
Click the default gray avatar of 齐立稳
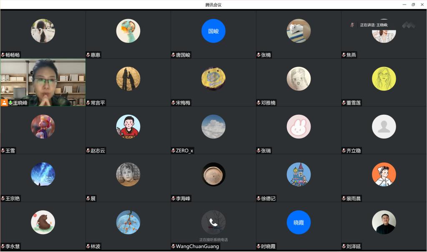[x=384, y=126]
